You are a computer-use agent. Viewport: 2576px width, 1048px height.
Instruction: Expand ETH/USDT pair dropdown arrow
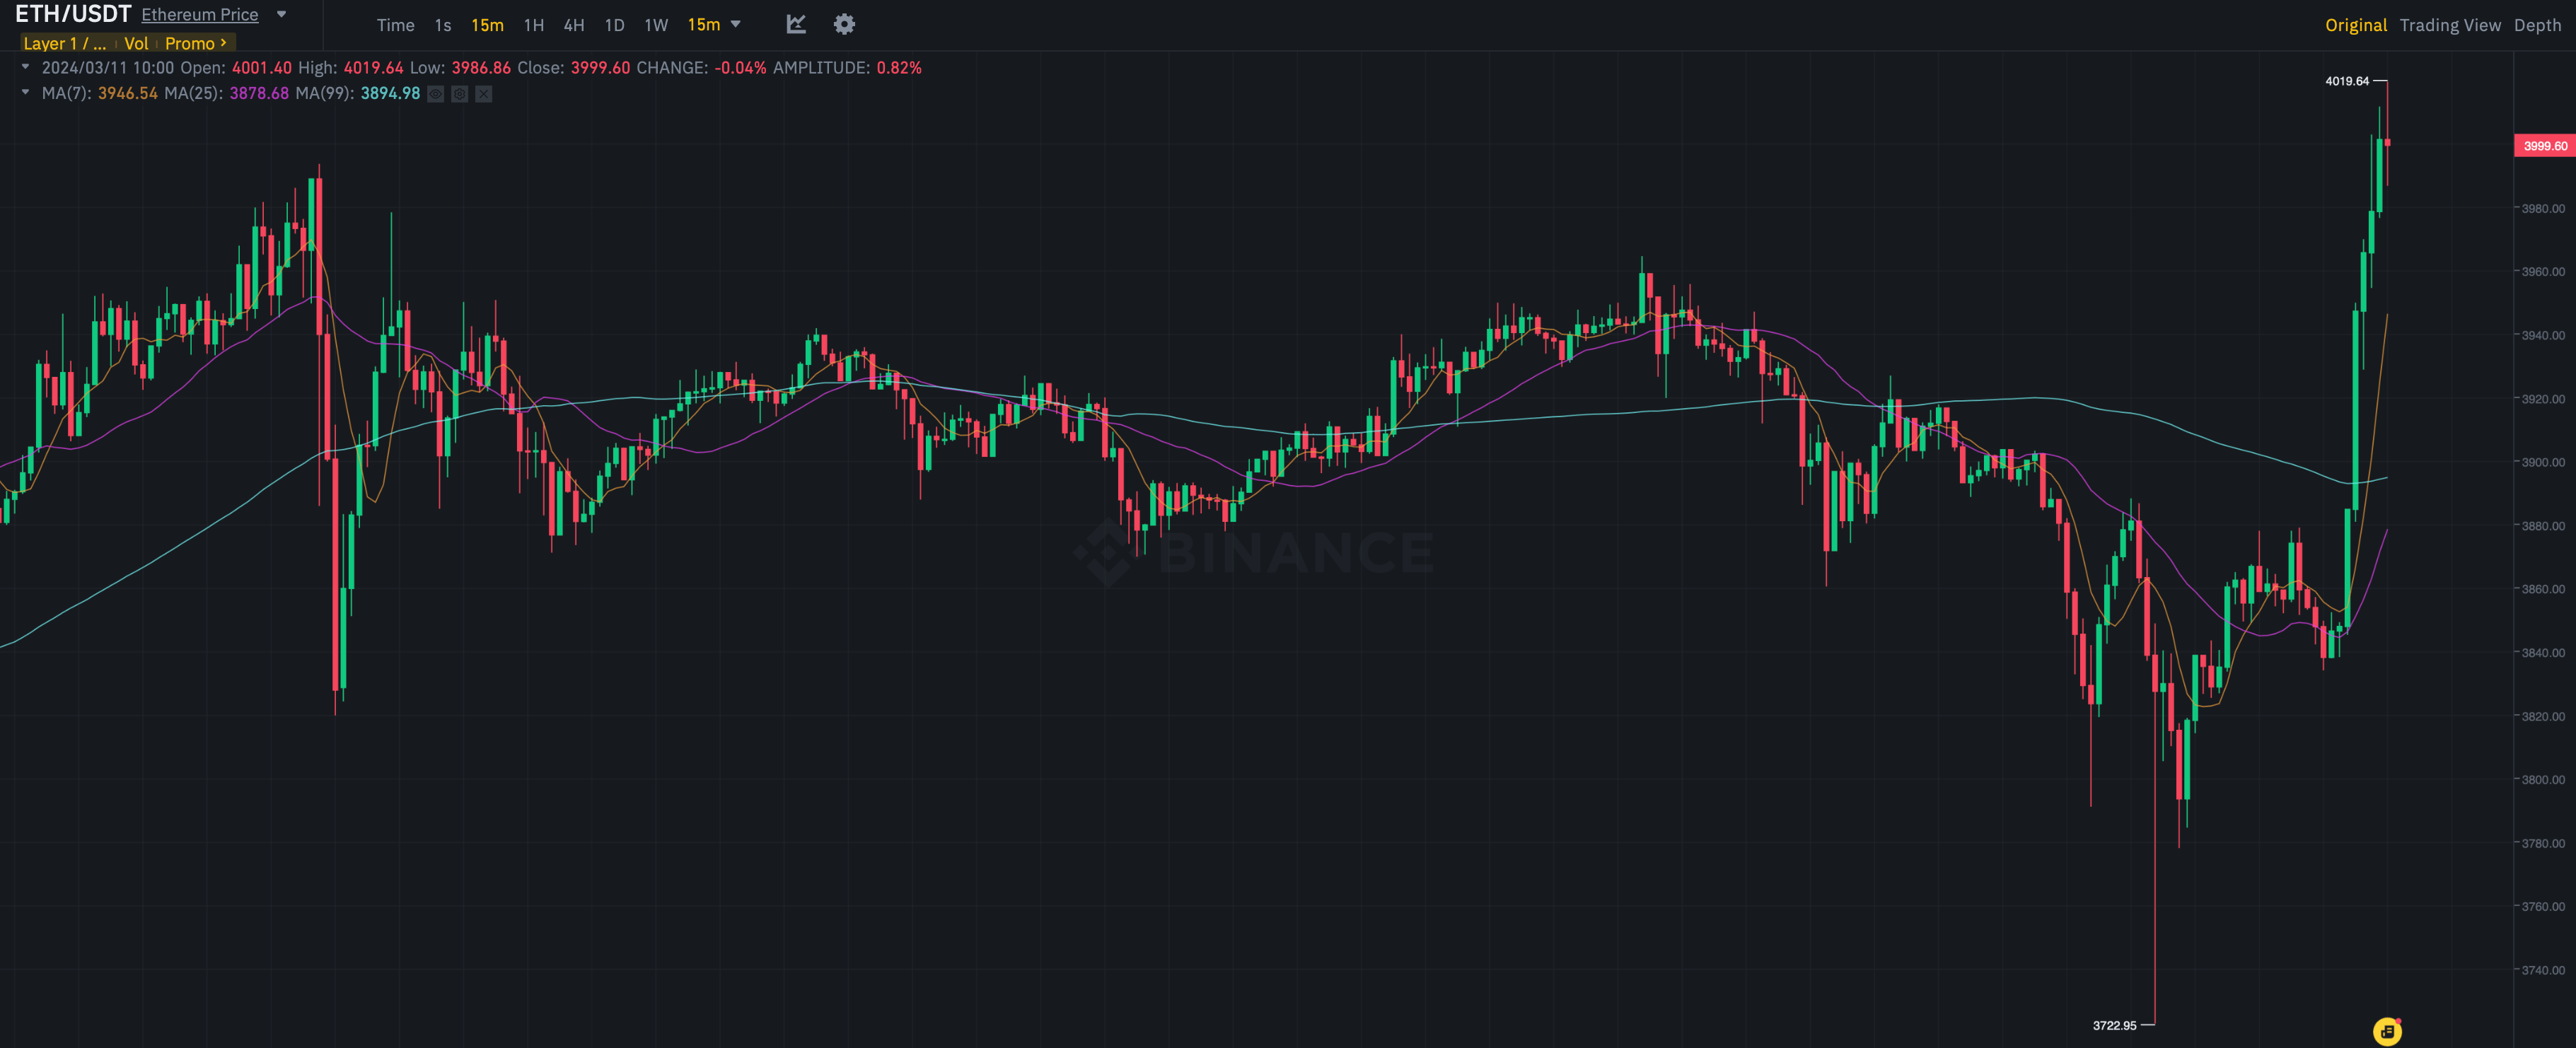tap(282, 14)
